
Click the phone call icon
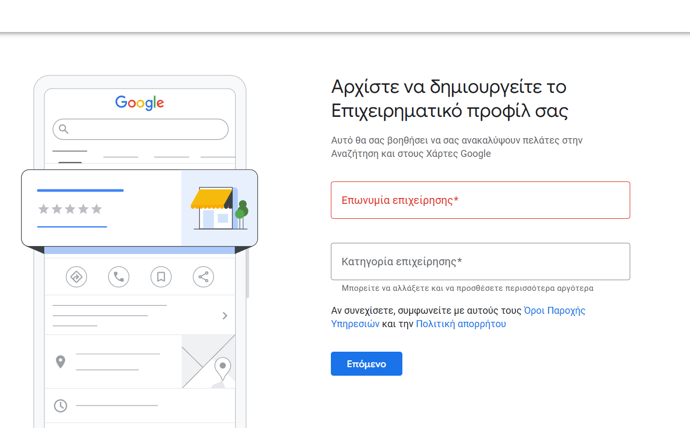click(x=118, y=276)
